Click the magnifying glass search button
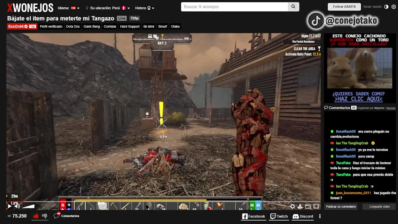 293,7
